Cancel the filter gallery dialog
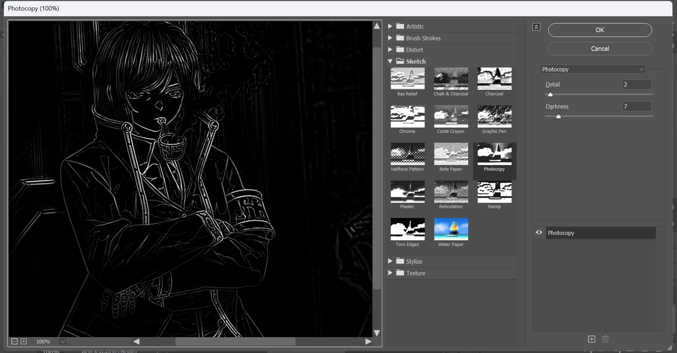This screenshot has width=677, height=353. (599, 49)
